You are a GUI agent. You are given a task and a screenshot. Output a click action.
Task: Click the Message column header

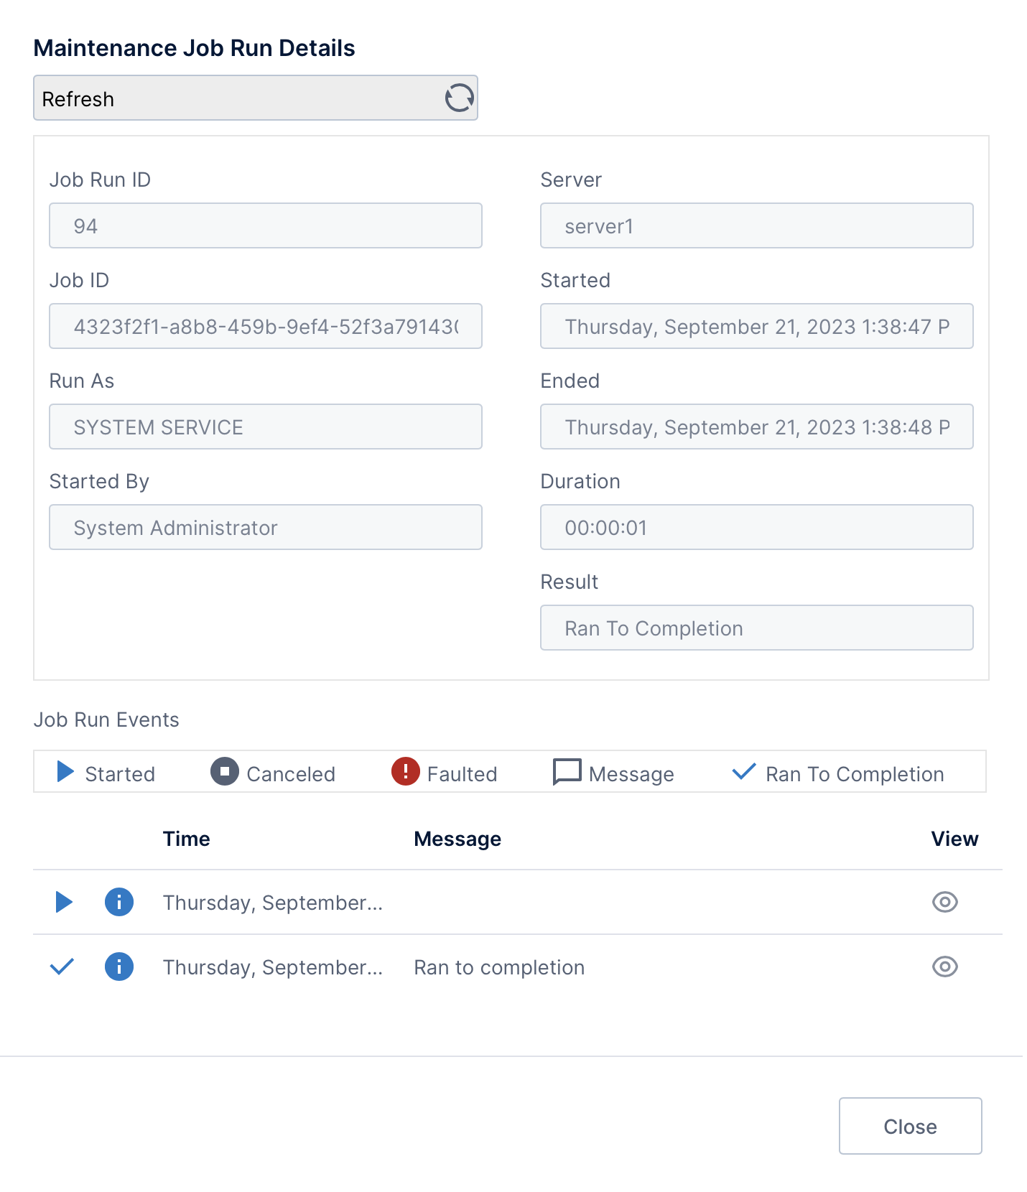point(457,839)
